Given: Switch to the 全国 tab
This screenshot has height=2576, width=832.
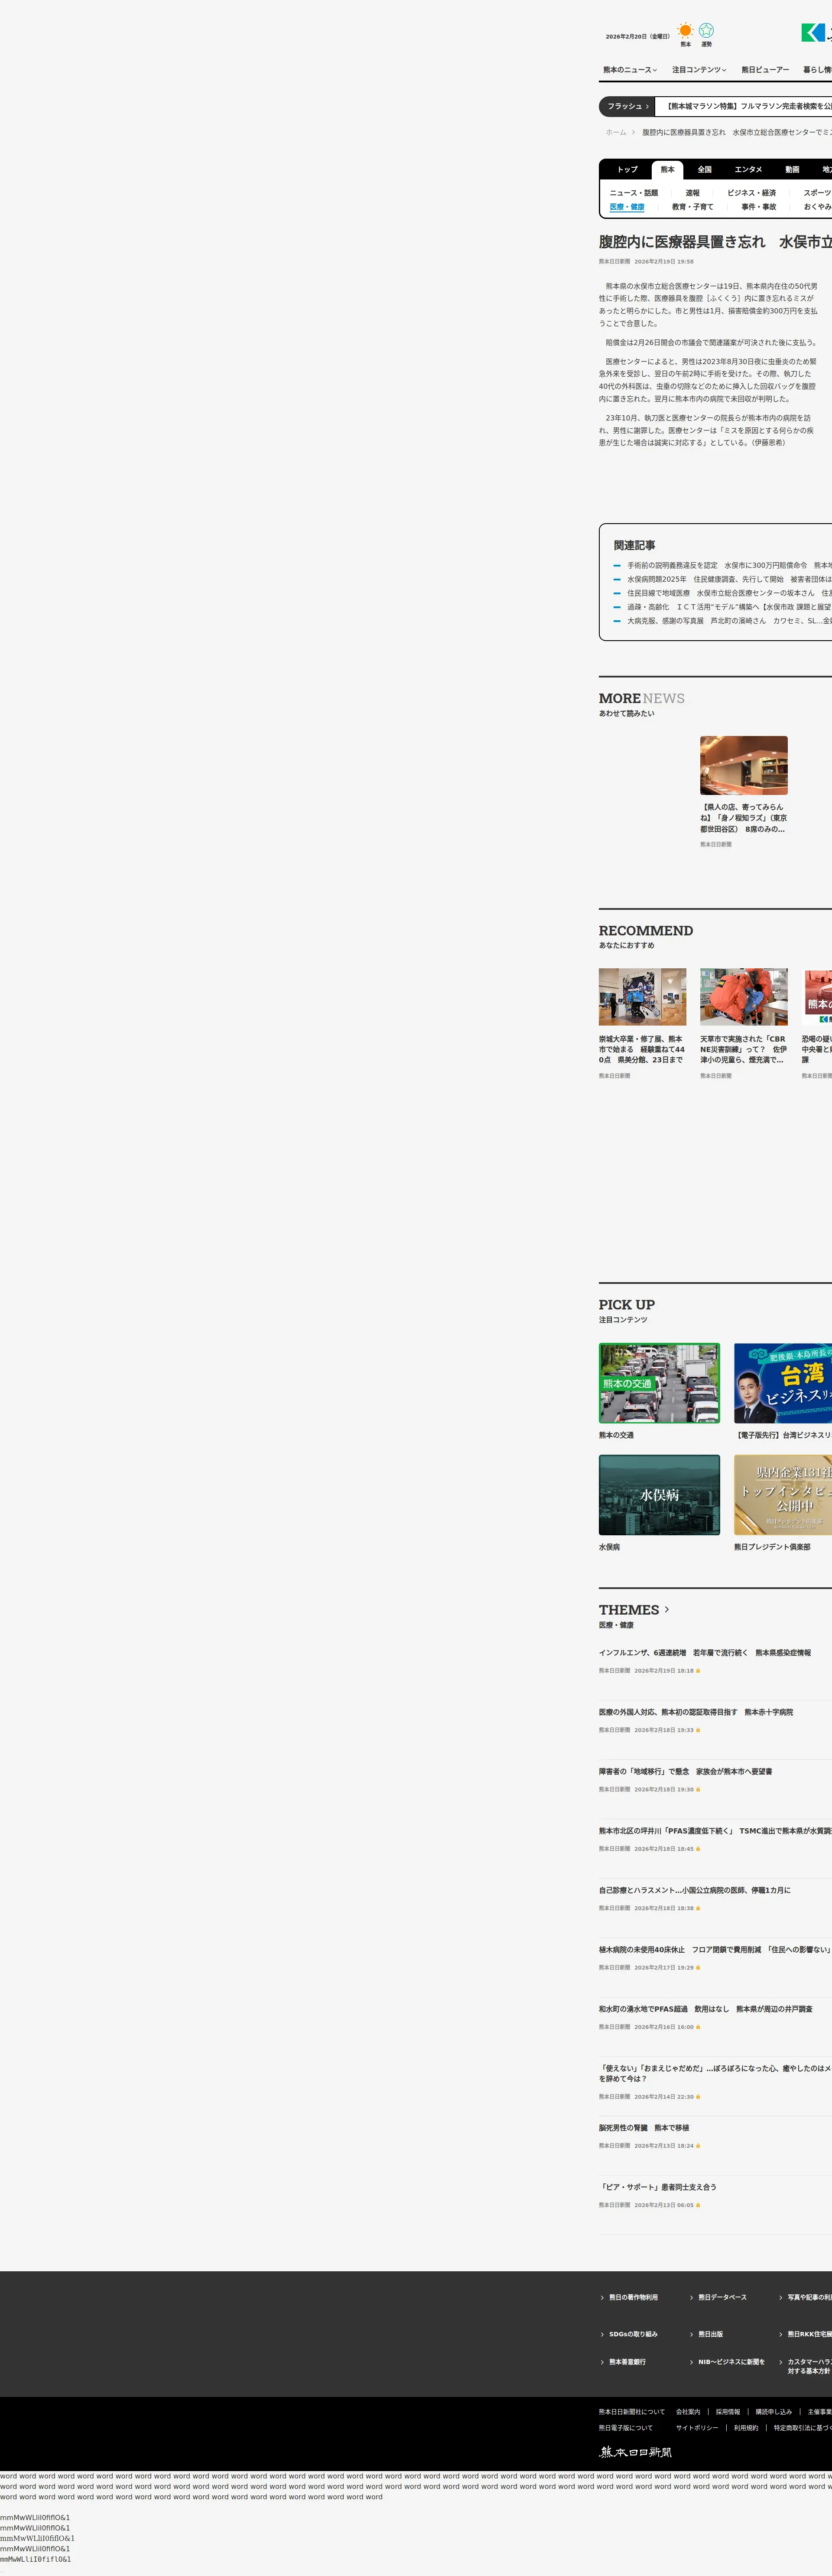Looking at the screenshot, I should tap(704, 170).
